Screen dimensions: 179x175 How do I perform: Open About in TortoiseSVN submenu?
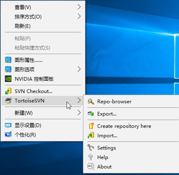click(x=132, y=166)
